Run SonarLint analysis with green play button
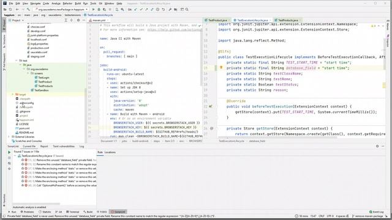Viewport: 392px width, 220px height. tap(9, 152)
